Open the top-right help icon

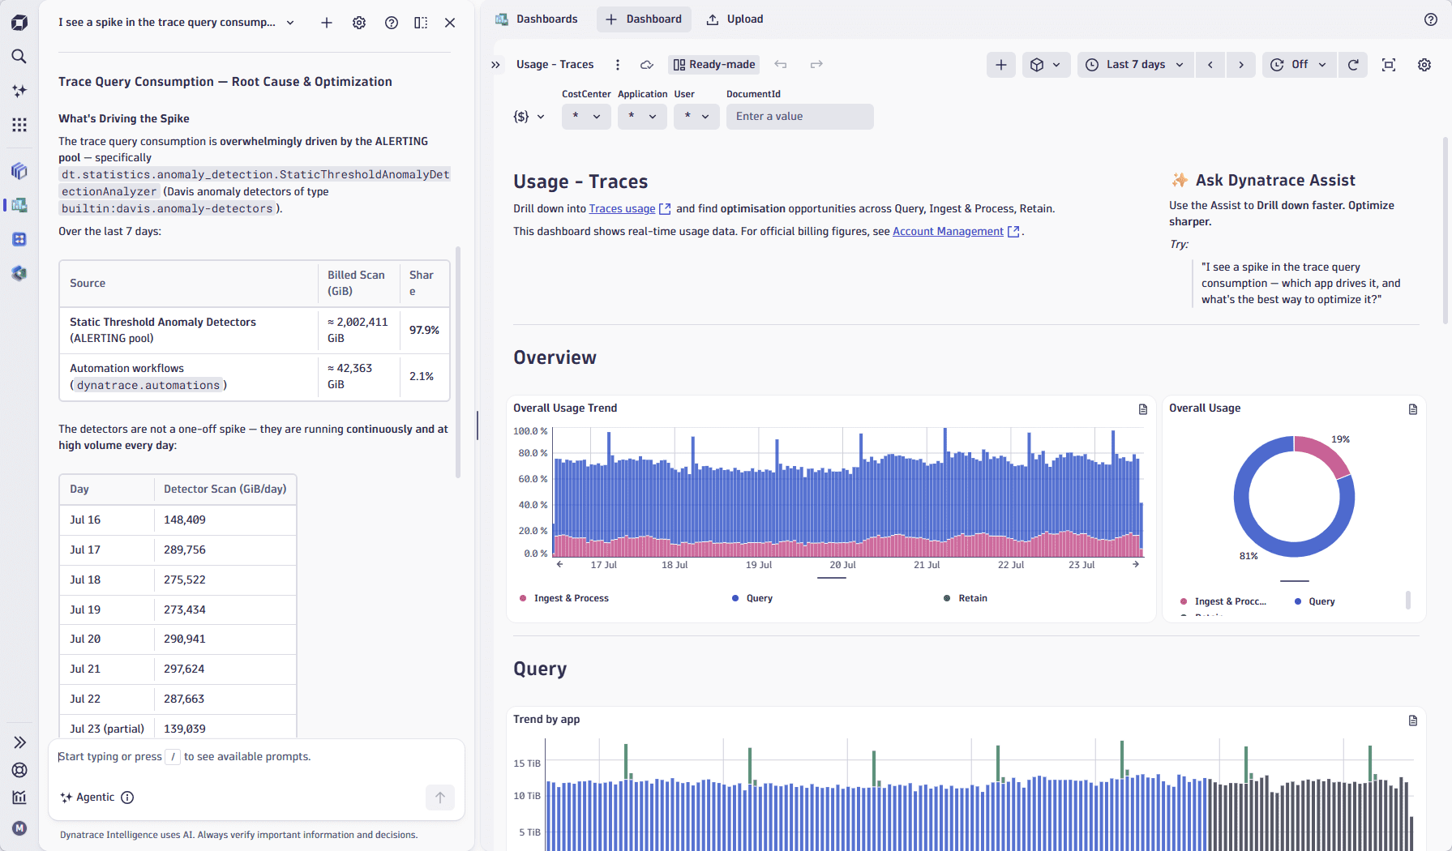click(x=1431, y=19)
